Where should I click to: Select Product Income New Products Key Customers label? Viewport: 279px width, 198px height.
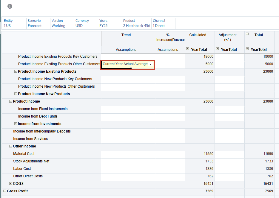(55, 79)
